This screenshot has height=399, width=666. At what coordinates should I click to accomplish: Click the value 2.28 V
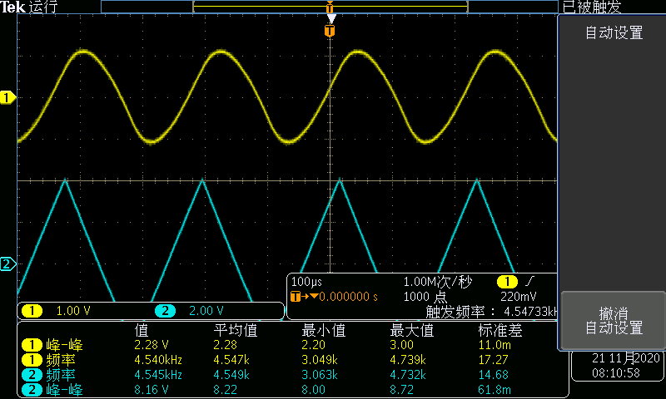point(152,345)
